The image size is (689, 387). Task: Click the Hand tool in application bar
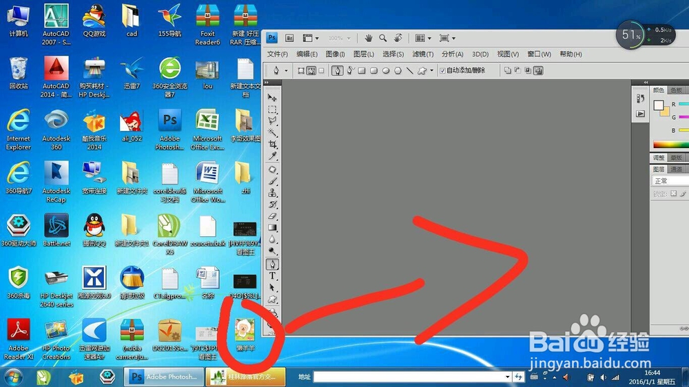(x=368, y=38)
